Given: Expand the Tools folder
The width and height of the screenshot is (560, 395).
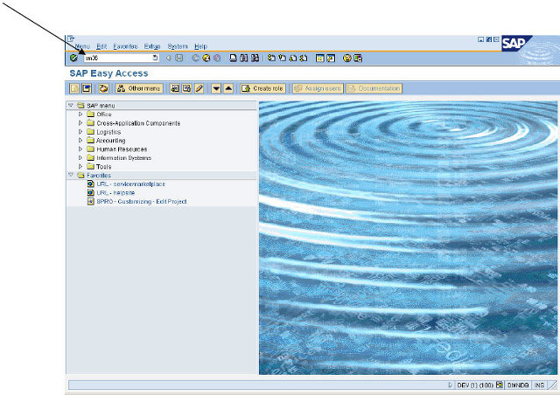Looking at the screenshot, I should tap(80, 166).
